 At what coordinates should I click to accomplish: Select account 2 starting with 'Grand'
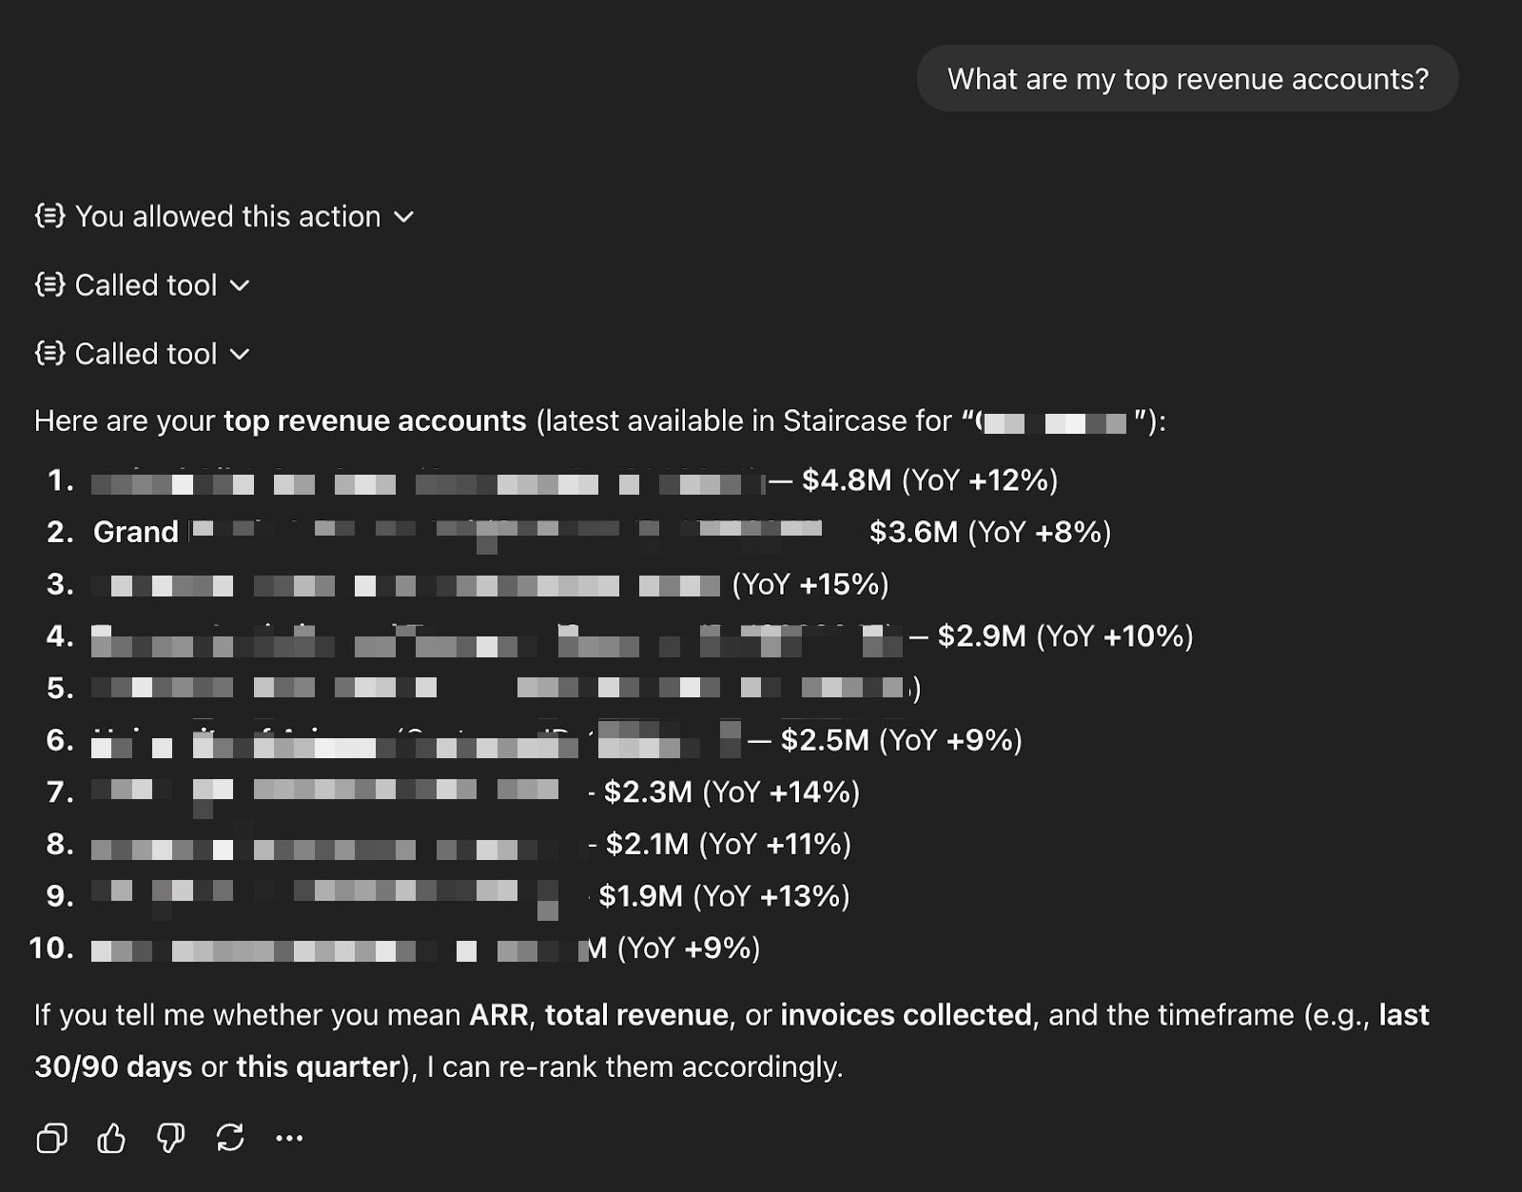coord(136,532)
